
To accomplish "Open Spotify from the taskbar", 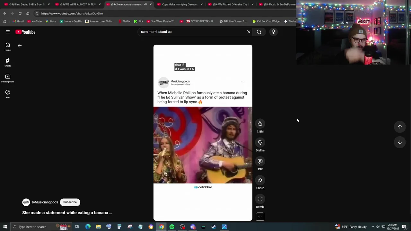I will click(172, 227).
